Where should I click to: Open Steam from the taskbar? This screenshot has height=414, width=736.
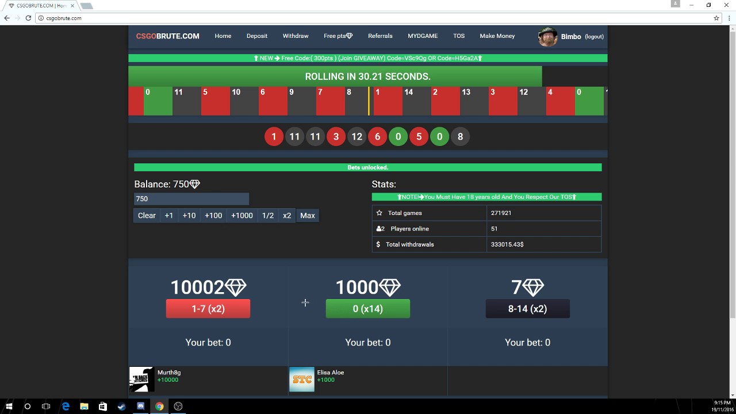coord(122,406)
